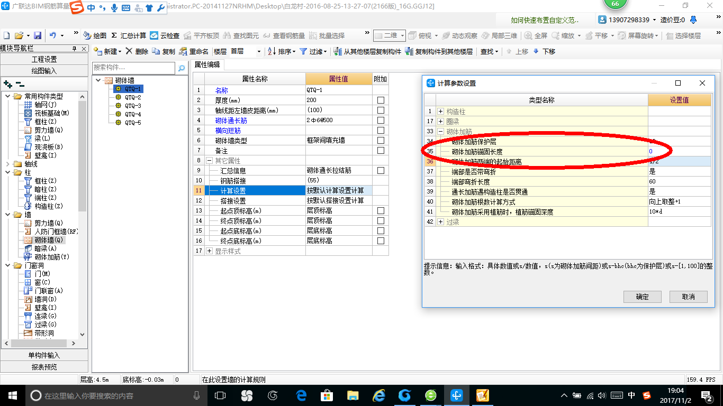This screenshot has height=406, width=723.
Task: Move the component down with 下移
Action: tap(544, 51)
